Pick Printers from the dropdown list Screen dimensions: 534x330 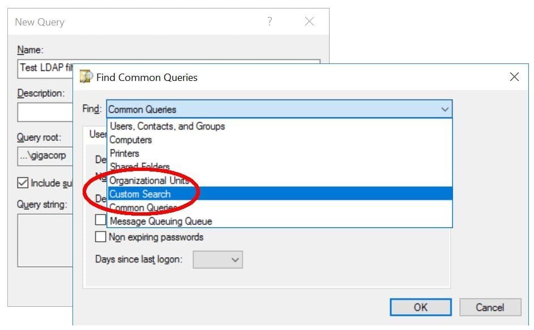click(x=280, y=153)
